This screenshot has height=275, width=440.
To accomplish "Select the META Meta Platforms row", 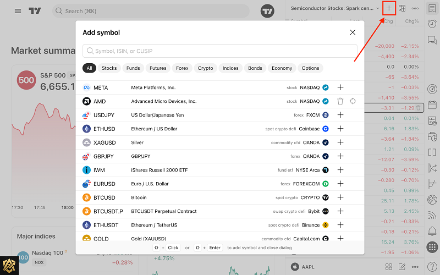I will (x=219, y=87).
